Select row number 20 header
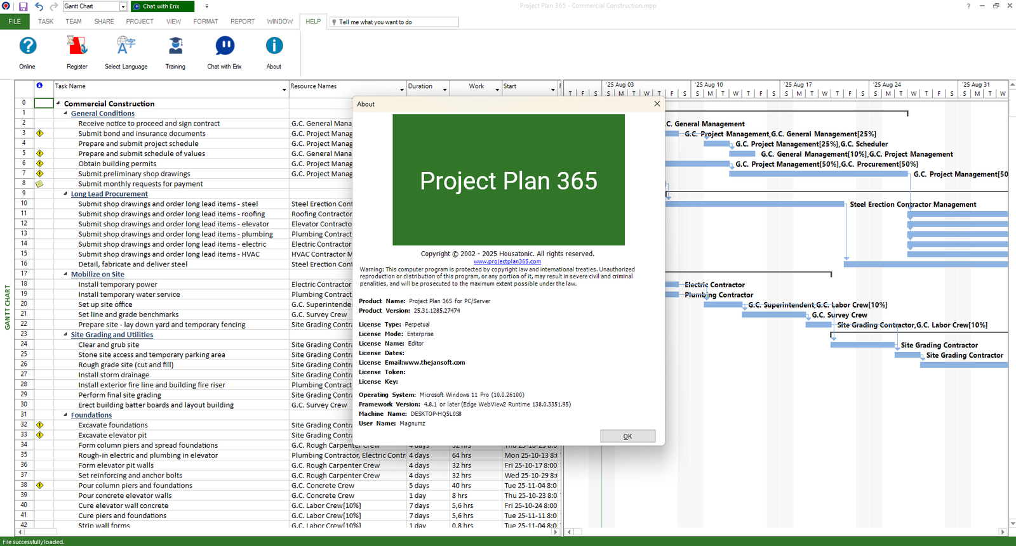Screen dimensions: 1016x546 point(24,304)
